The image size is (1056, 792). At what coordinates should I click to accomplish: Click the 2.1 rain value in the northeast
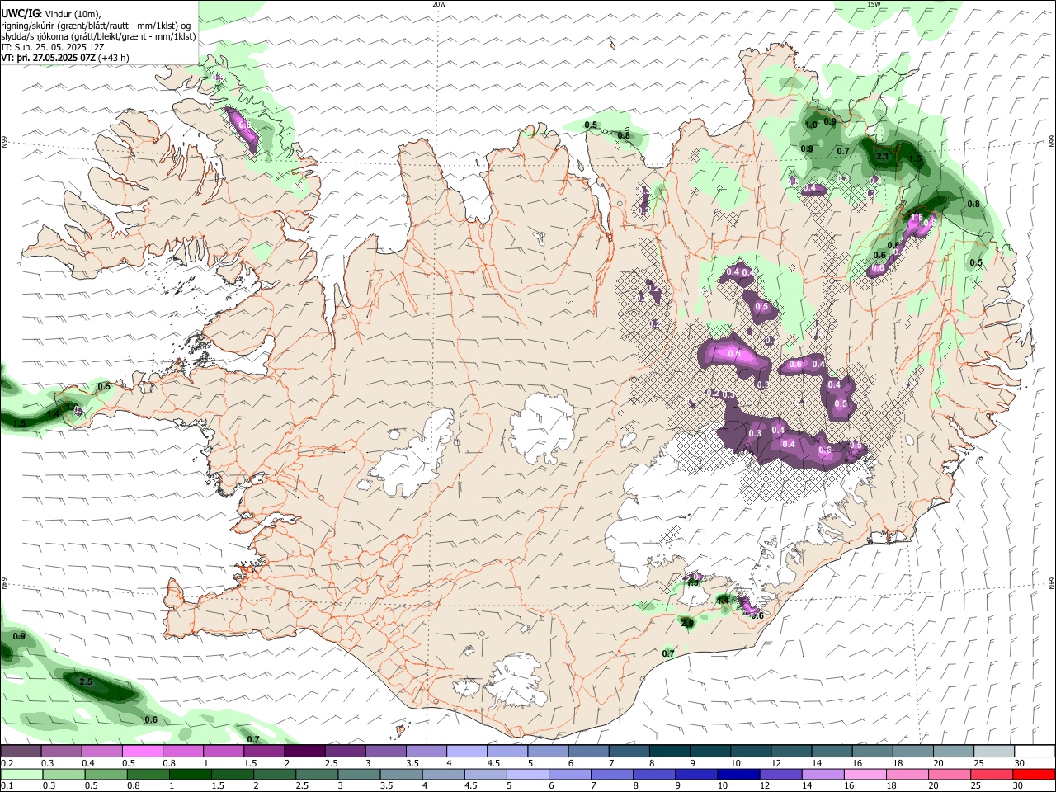[883, 156]
